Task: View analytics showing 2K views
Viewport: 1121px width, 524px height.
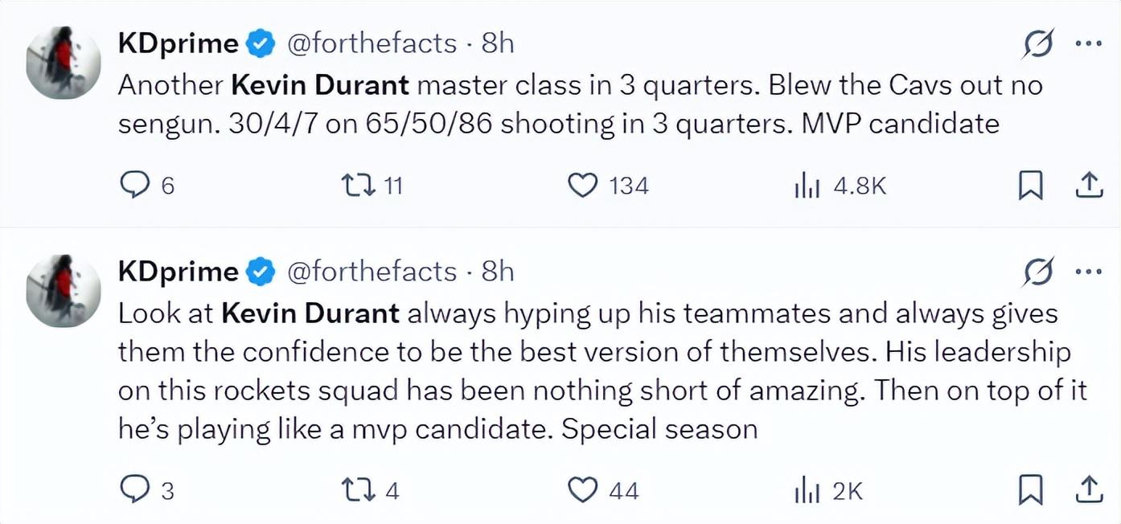Action: tap(807, 490)
